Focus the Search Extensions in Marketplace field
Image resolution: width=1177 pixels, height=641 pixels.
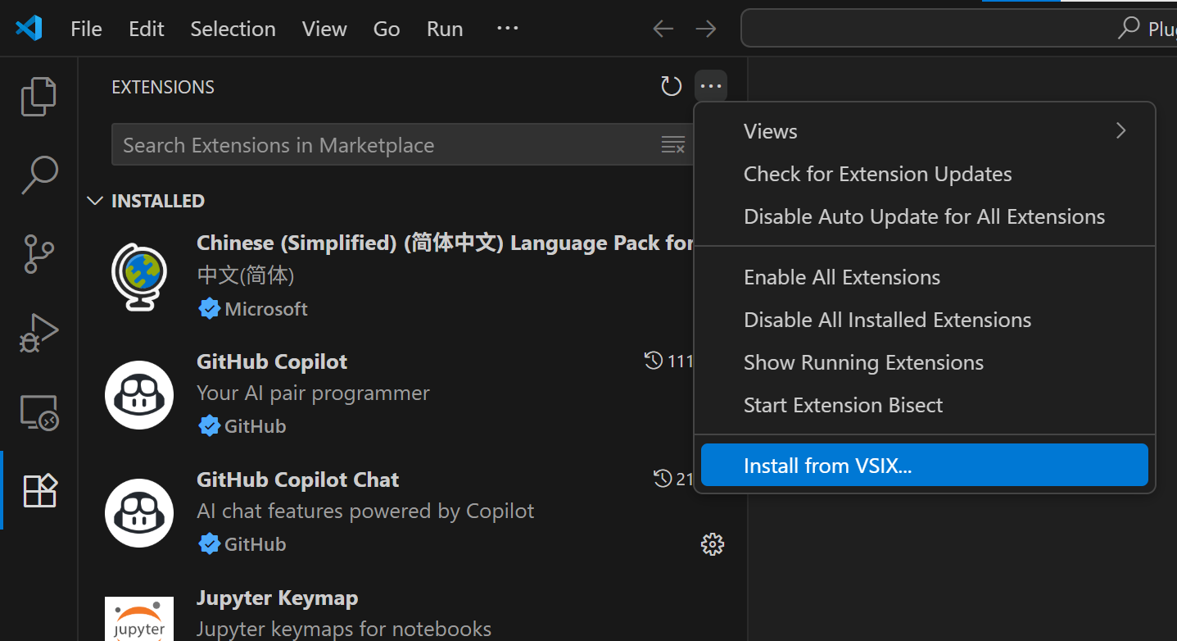(x=385, y=145)
